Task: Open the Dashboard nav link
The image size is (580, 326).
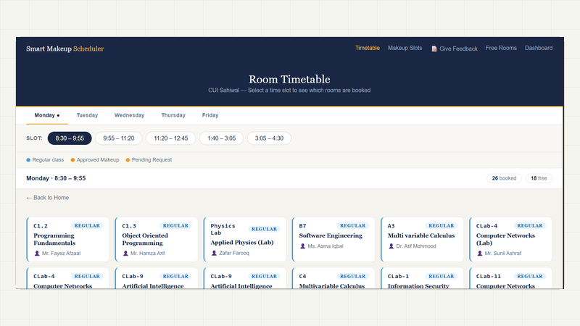Action: (x=539, y=48)
